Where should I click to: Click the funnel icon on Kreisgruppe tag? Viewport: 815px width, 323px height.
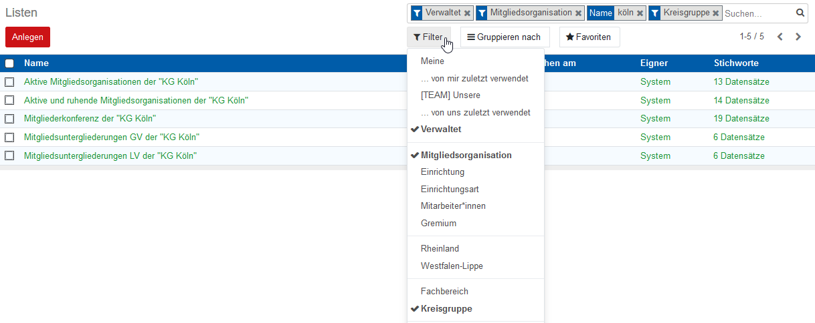pos(654,13)
